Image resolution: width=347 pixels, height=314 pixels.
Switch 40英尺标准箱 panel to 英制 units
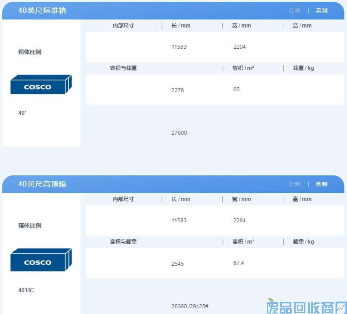click(x=321, y=11)
